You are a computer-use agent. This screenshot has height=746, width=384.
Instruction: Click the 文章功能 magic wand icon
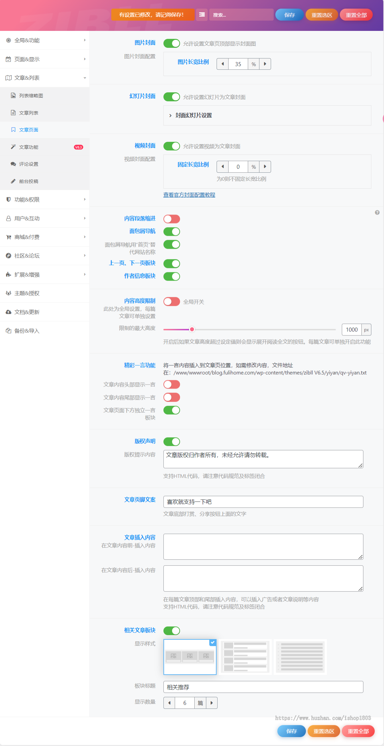(13, 147)
